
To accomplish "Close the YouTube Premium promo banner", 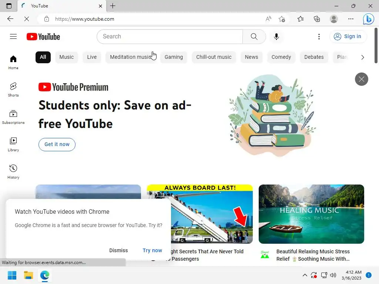I will (x=361, y=79).
